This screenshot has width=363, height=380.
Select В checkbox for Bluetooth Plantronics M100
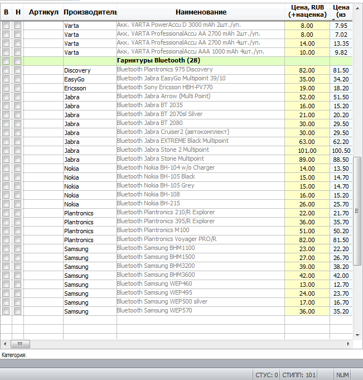coord(6,230)
